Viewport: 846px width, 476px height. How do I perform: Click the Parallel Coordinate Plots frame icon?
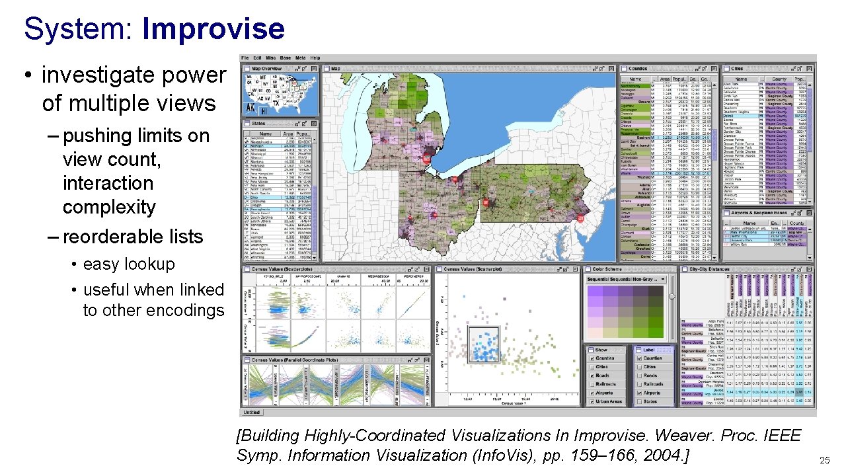coord(247,360)
